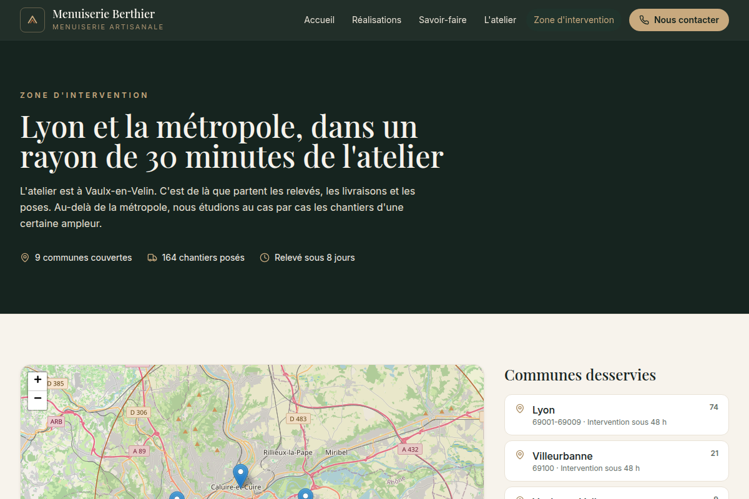Click the pin icon beside 9 communes couvertes
749x499 pixels.
click(25, 258)
